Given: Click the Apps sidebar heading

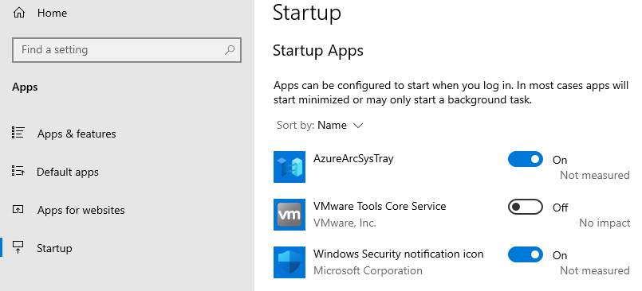Looking at the screenshot, I should pyautogui.click(x=25, y=87).
